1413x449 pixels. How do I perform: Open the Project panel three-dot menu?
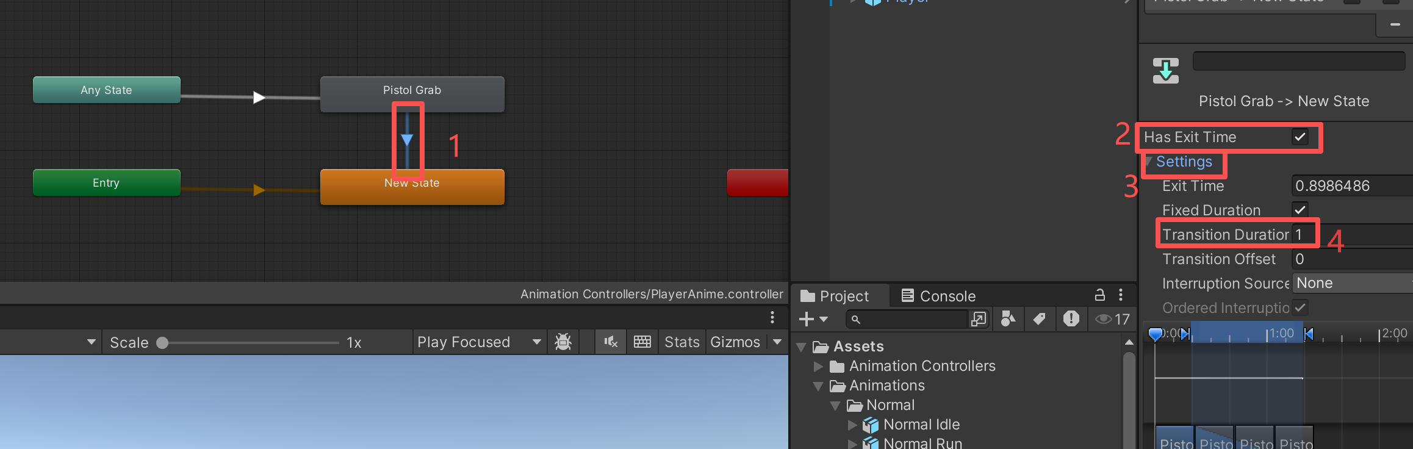1121,295
